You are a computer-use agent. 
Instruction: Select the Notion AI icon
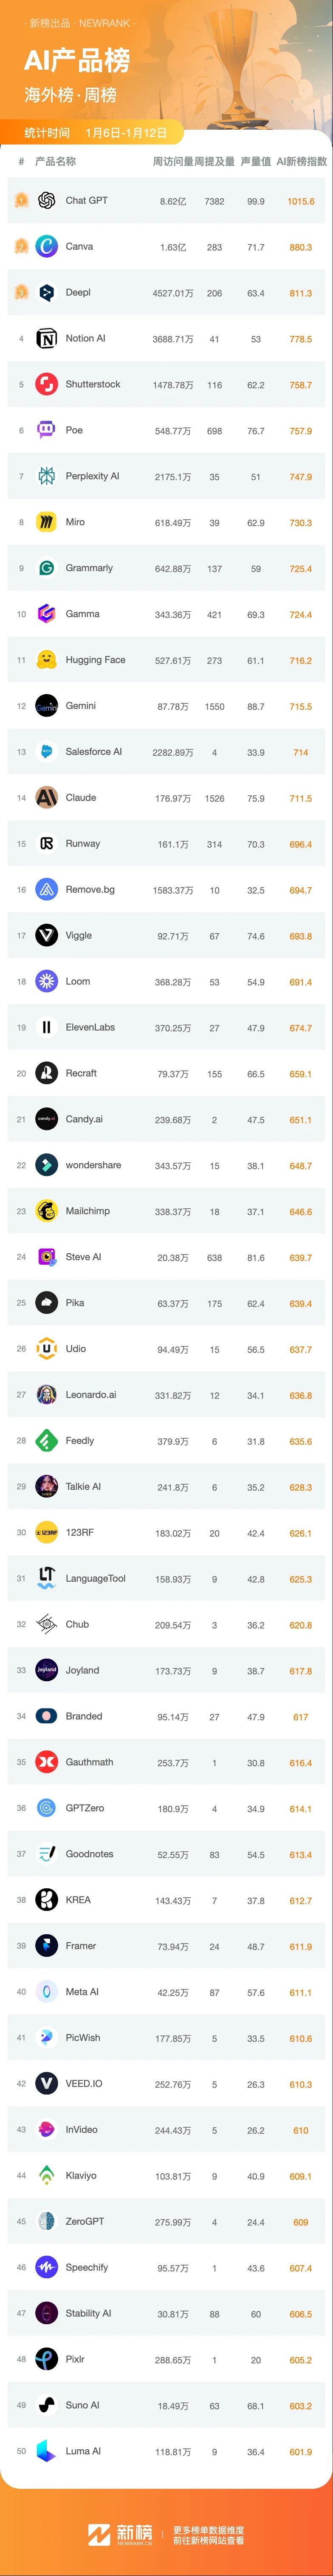pyautogui.click(x=46, y=339)
